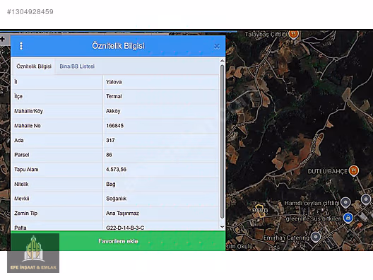Click the attribute panel scrollbar thumb
Image resolution: width=373 pixels, height=280 pixels.
pos(222,141)
